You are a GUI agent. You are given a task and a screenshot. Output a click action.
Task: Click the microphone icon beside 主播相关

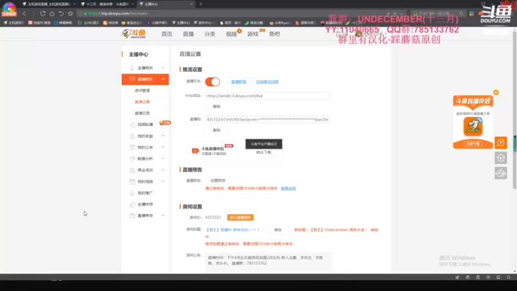coord(132,68)
